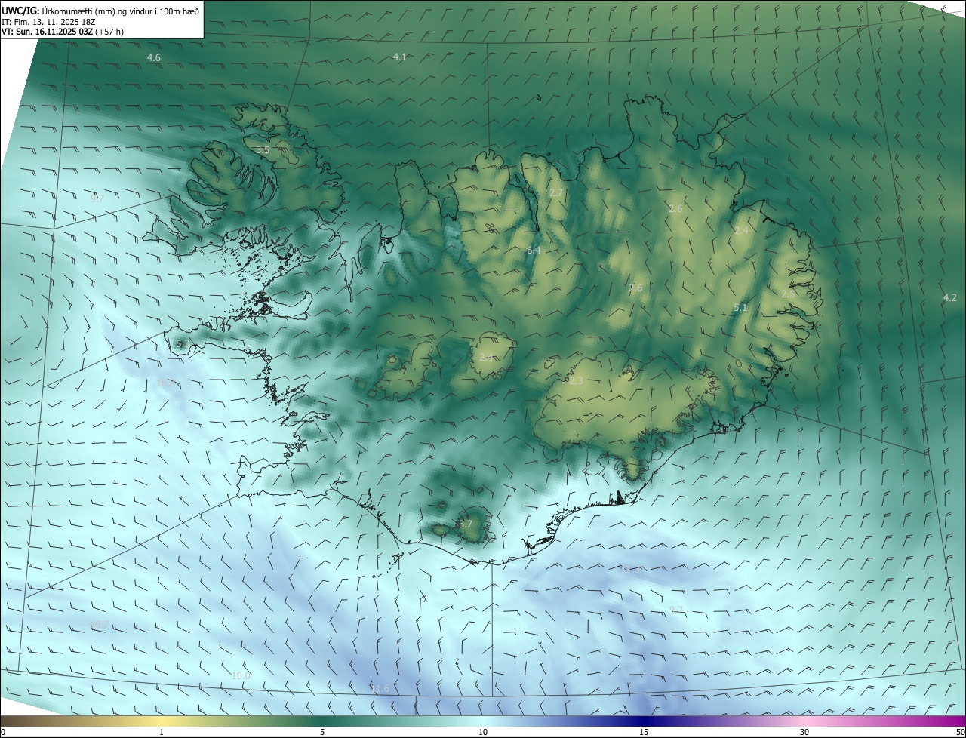The image size is (966, 738).
Task: Click the 5.1 value label
Action: click(740, 308)
